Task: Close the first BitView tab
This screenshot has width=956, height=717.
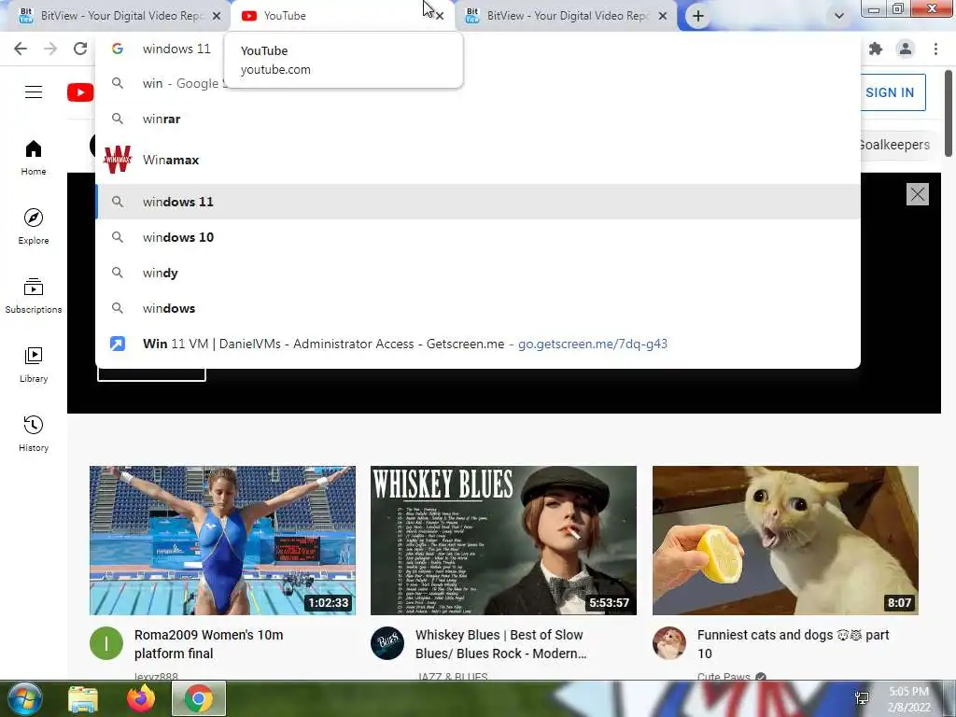Action: pos(217,16)
